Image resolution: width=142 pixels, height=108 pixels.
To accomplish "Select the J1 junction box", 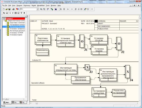I will (82, 41).
